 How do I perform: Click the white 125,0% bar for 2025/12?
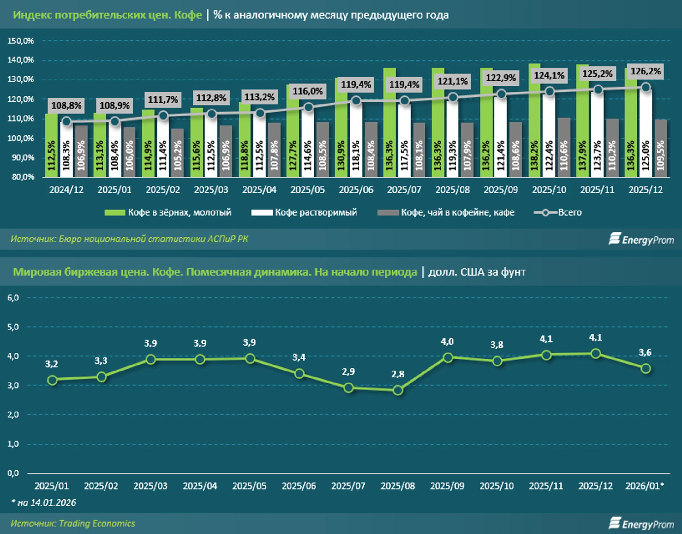coord(646,133)
